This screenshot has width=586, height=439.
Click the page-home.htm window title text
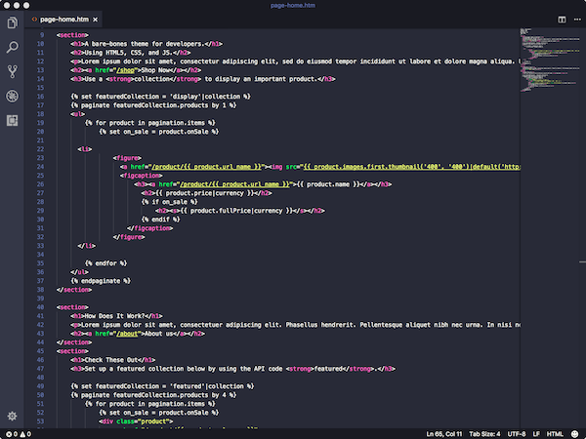[x=293, y=5]
